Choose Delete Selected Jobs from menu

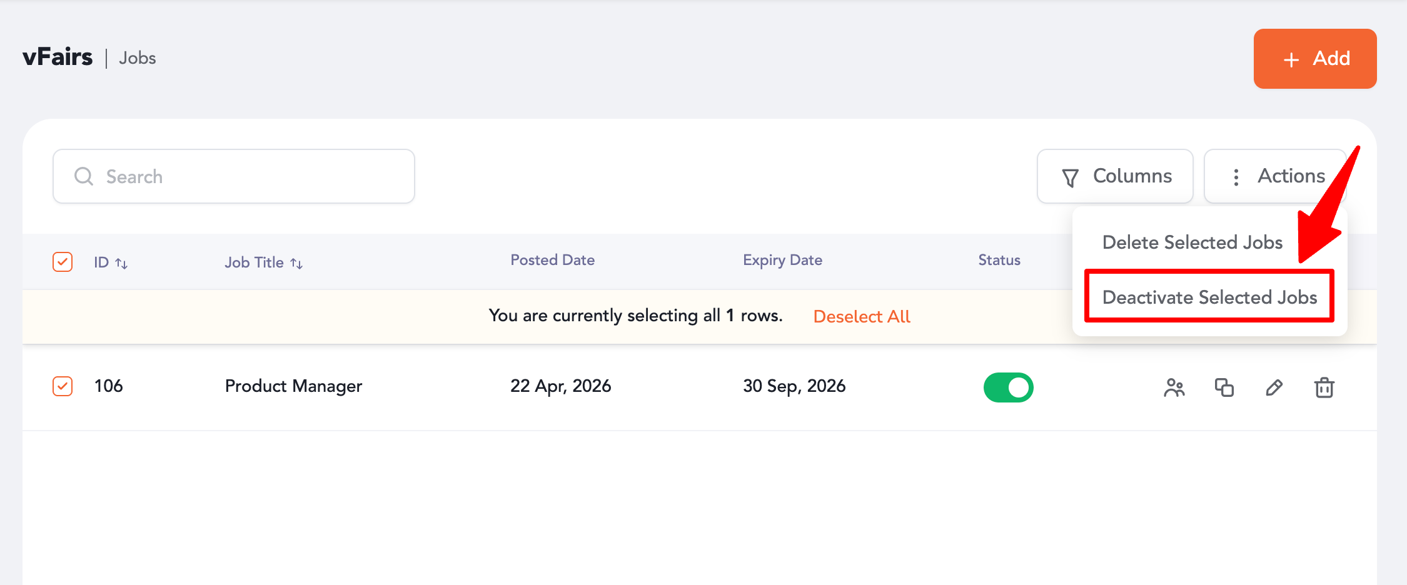[1192, 242]
